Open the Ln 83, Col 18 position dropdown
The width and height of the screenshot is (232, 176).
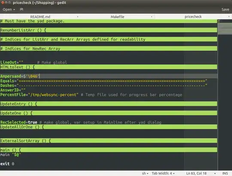coord(201,173)
